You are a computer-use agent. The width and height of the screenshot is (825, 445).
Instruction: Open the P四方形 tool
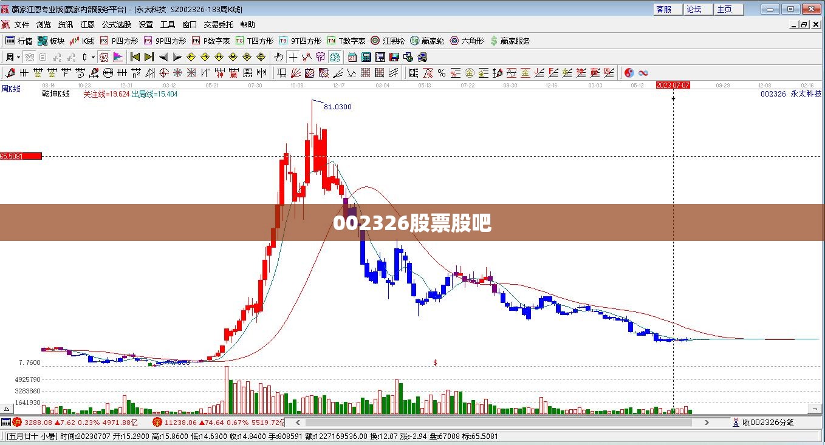pyautogui.click(x=119, y=41)
